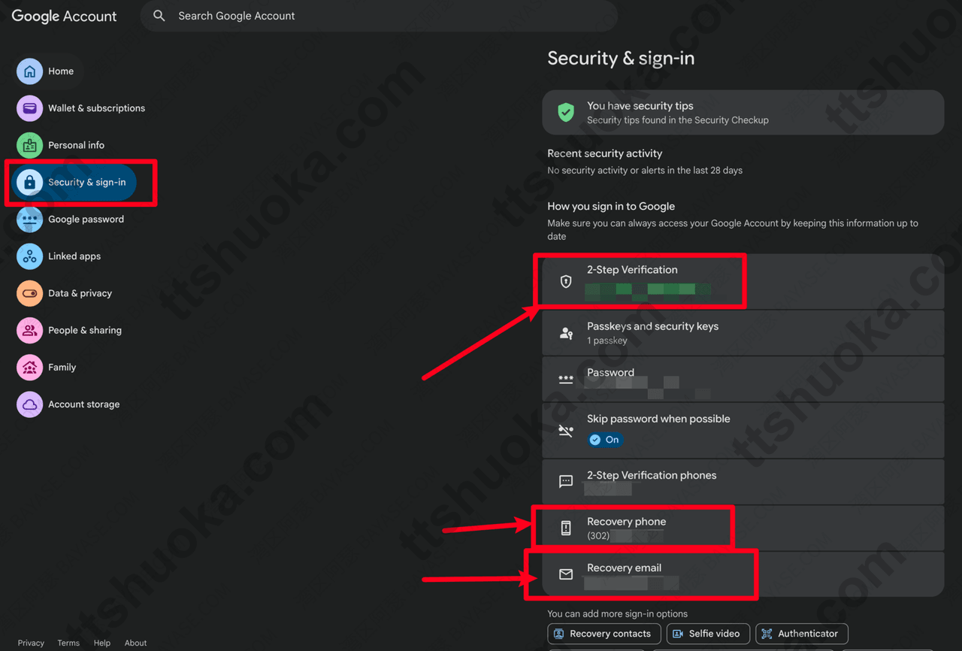Image resolution: width=962 pixels, height=651 pixels.
Task: Click 'No security activity or alerts' text
Action: point(645,171)
